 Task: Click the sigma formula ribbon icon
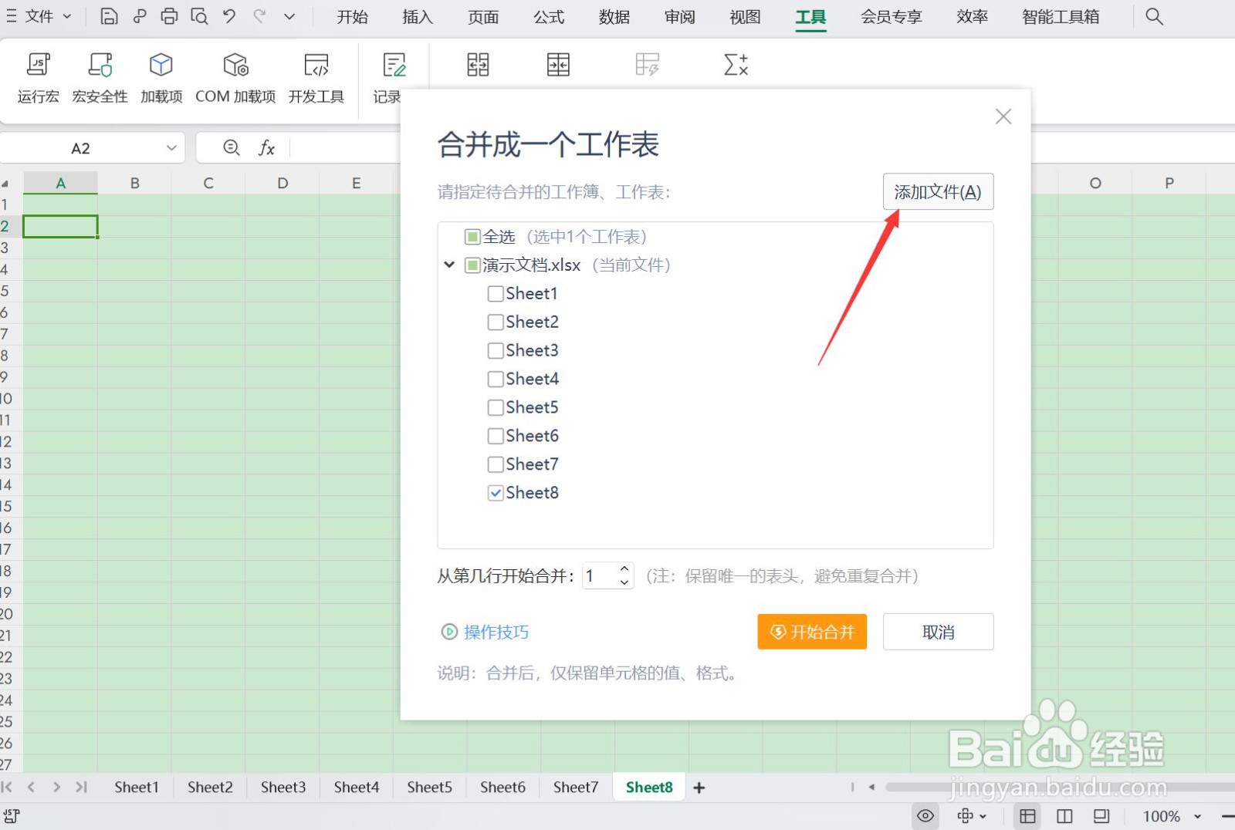(x=736, y=65)
